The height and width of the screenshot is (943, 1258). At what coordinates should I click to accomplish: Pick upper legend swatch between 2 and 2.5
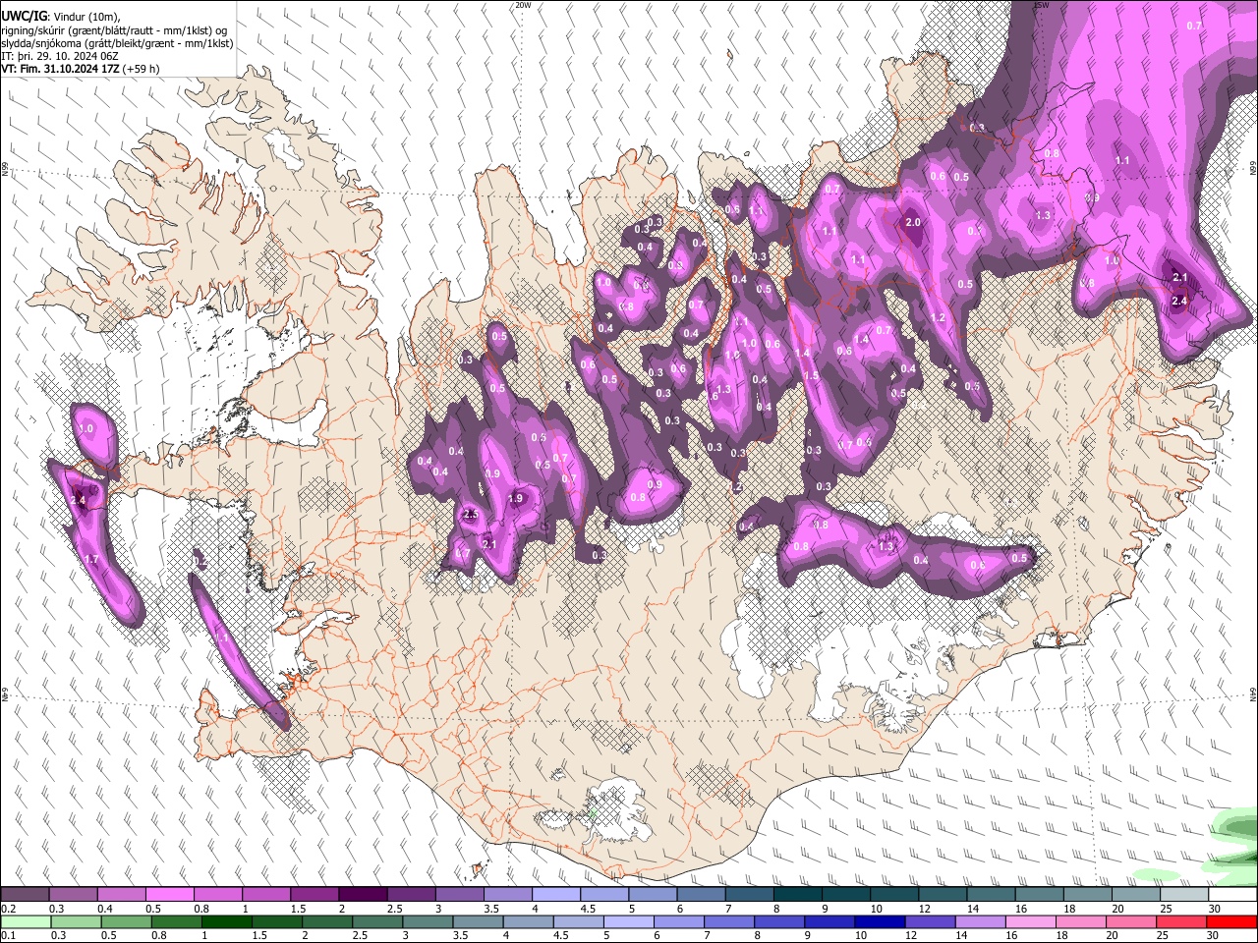pos(363,895)
